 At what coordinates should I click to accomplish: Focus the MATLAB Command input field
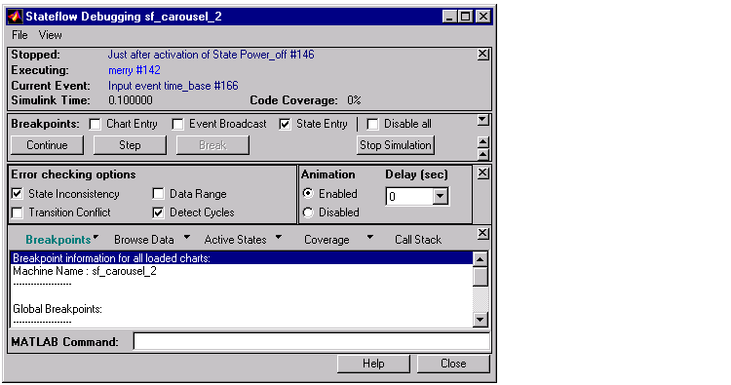312,341
